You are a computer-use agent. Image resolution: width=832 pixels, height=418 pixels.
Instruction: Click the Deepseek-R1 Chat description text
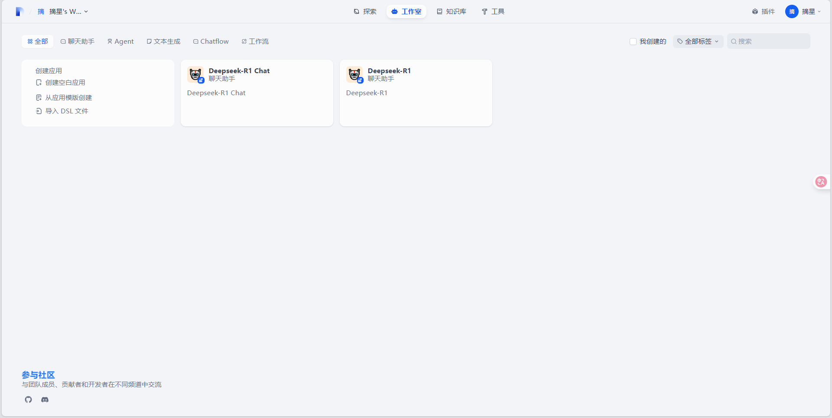(216, 93)
